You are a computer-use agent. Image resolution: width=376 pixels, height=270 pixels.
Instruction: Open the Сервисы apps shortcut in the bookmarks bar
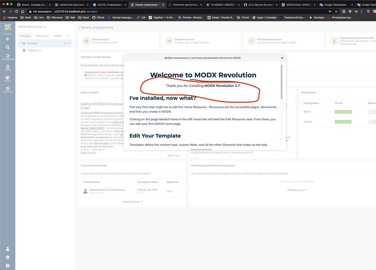click(10, 18)
